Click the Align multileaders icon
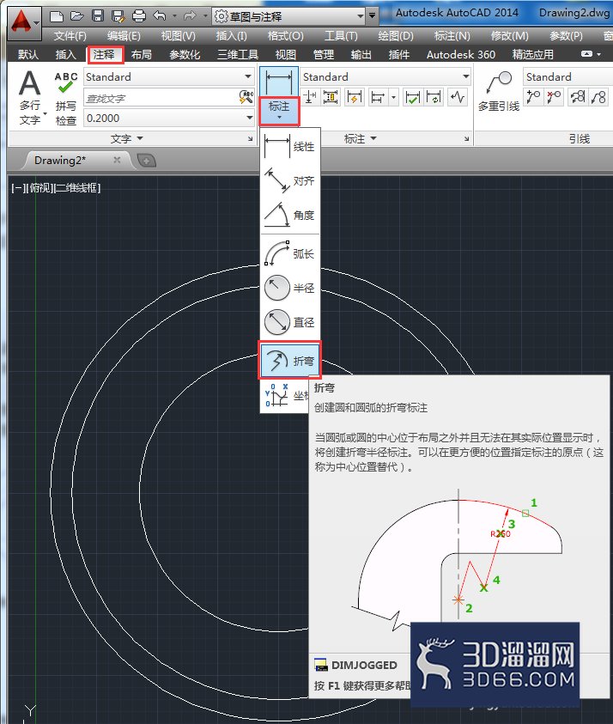The image size is (613, 724). pos(578,97)
